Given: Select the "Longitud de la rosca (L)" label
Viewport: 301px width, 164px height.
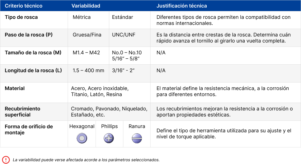Looking at the screenshot, I should point(33,70).
